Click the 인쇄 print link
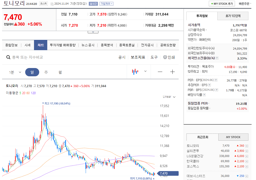Image resolution: width=256 pixels, height=180 pixels. tap(171, 57)
